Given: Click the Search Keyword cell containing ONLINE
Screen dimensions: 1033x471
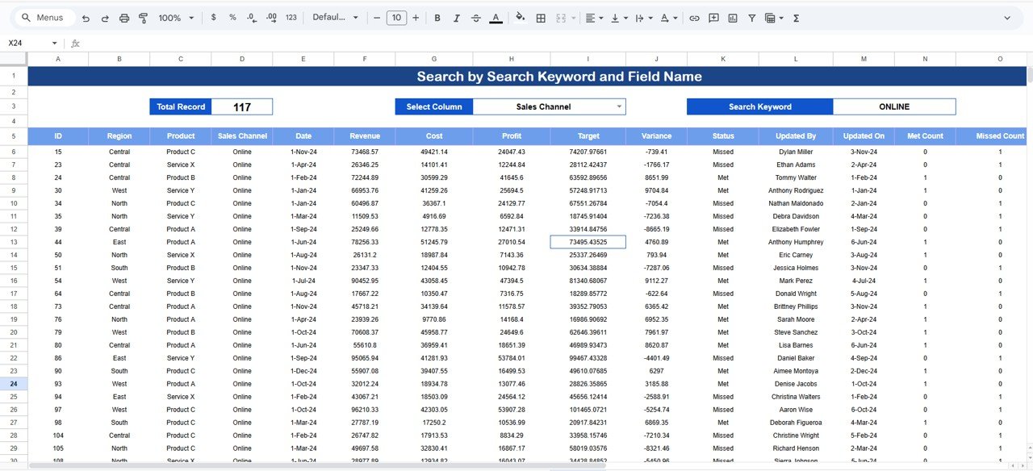Looking at the screenshot, I should (x=893, y=106).
